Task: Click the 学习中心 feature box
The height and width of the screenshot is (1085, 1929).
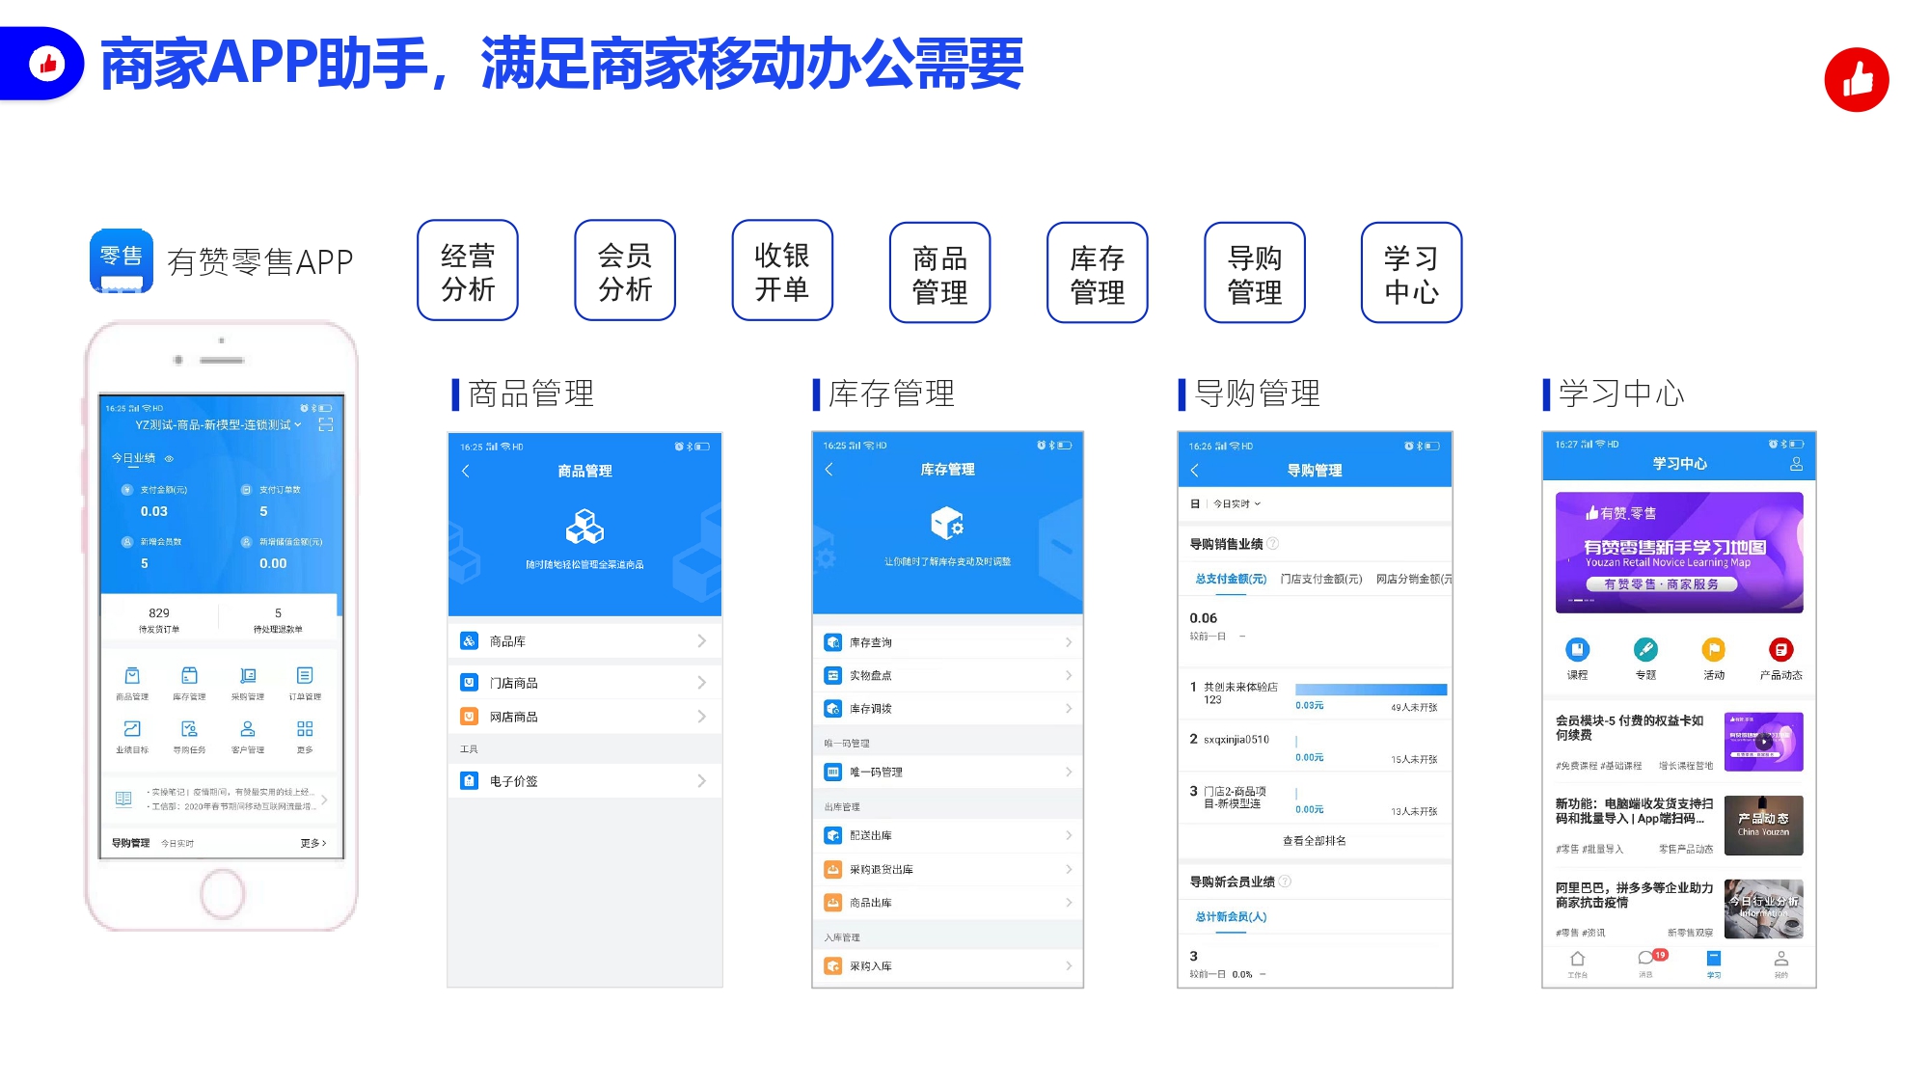Action: (1412, 273)
